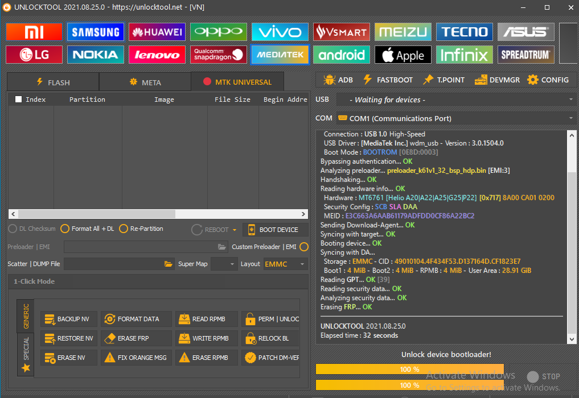Click the ERASE FRP button
This screenshot has width=579, height=398.
(136, 338)
